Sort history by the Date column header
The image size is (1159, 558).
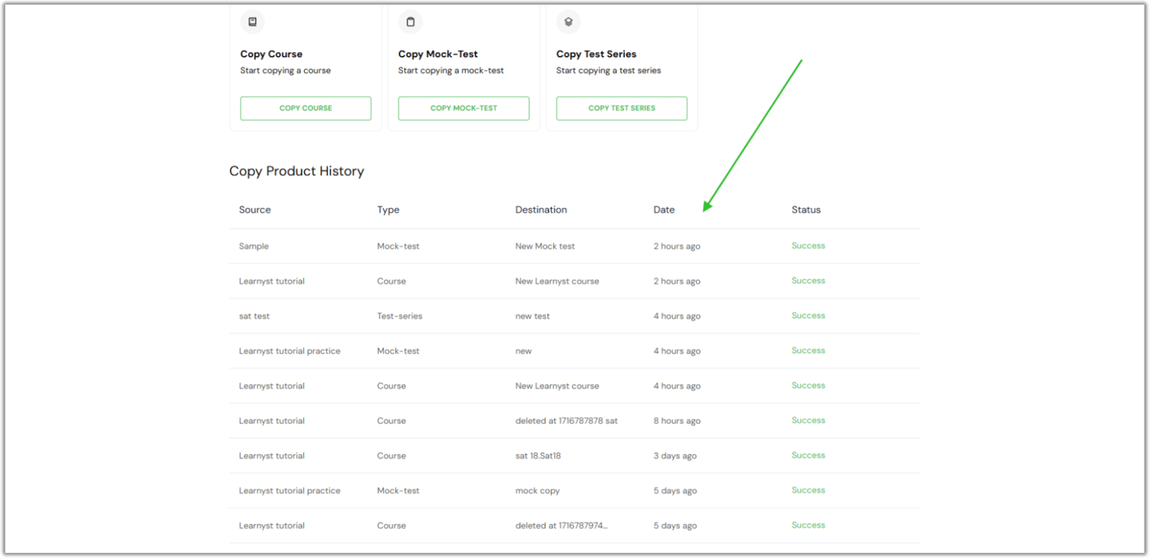[x=664, y=209]
